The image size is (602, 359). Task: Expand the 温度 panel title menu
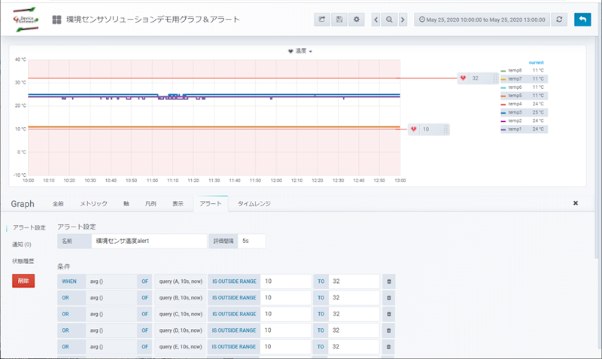(300, 51)
